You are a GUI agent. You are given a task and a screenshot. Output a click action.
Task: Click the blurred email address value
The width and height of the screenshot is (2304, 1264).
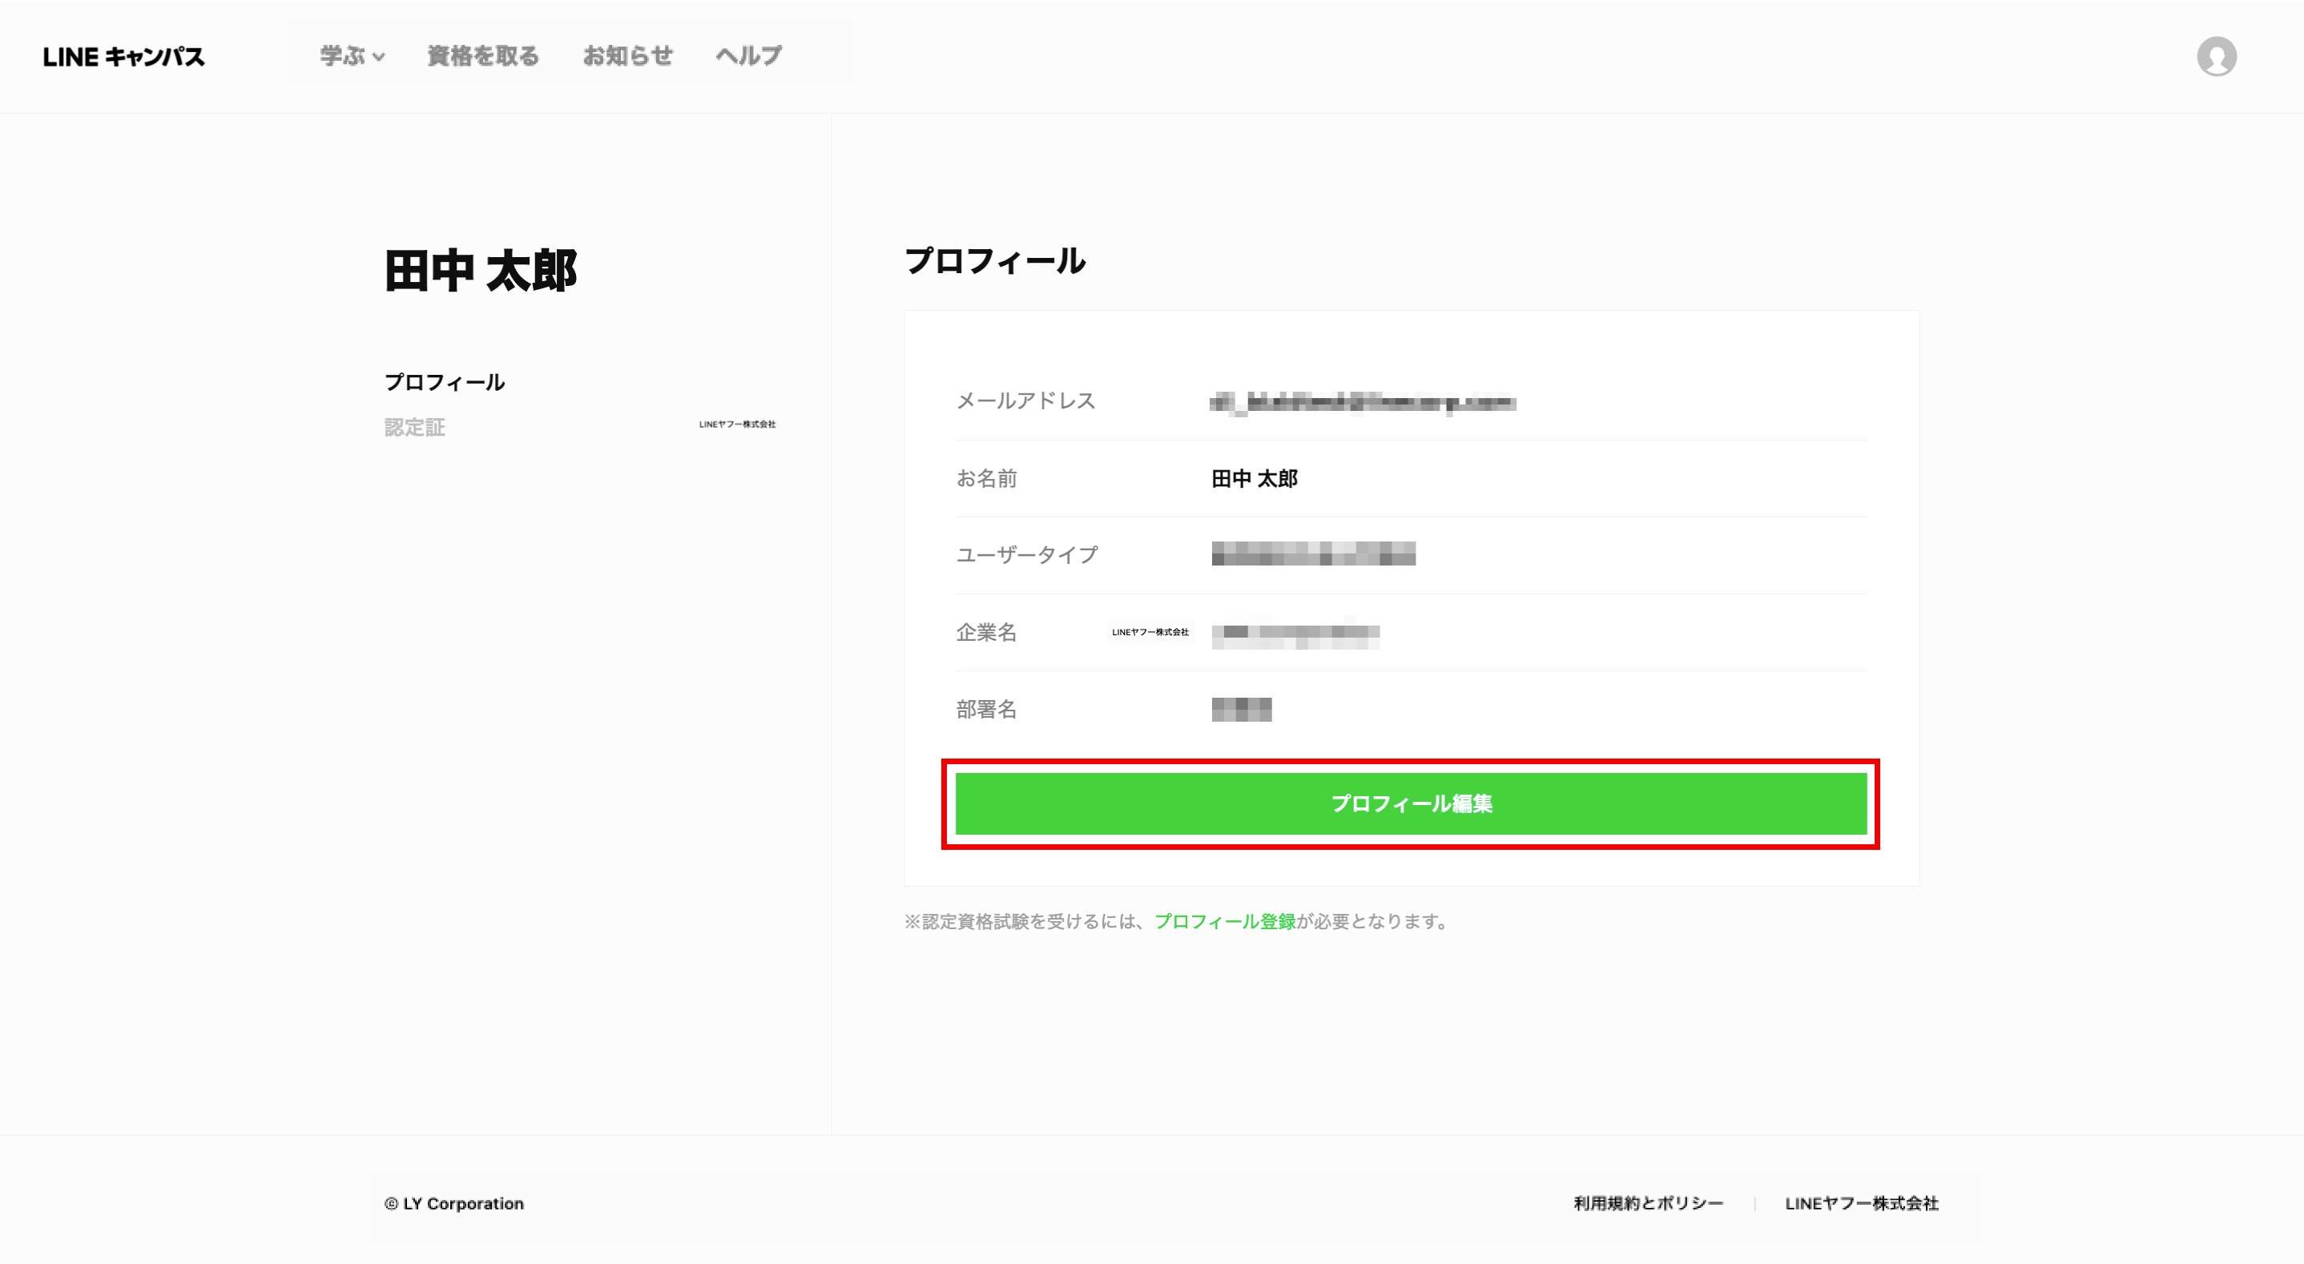click(1361, 403)
